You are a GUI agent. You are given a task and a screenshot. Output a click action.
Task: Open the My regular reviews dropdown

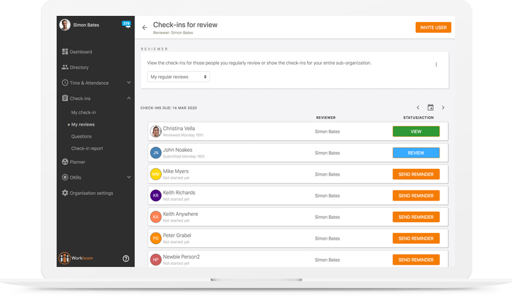tap(178, 77)
